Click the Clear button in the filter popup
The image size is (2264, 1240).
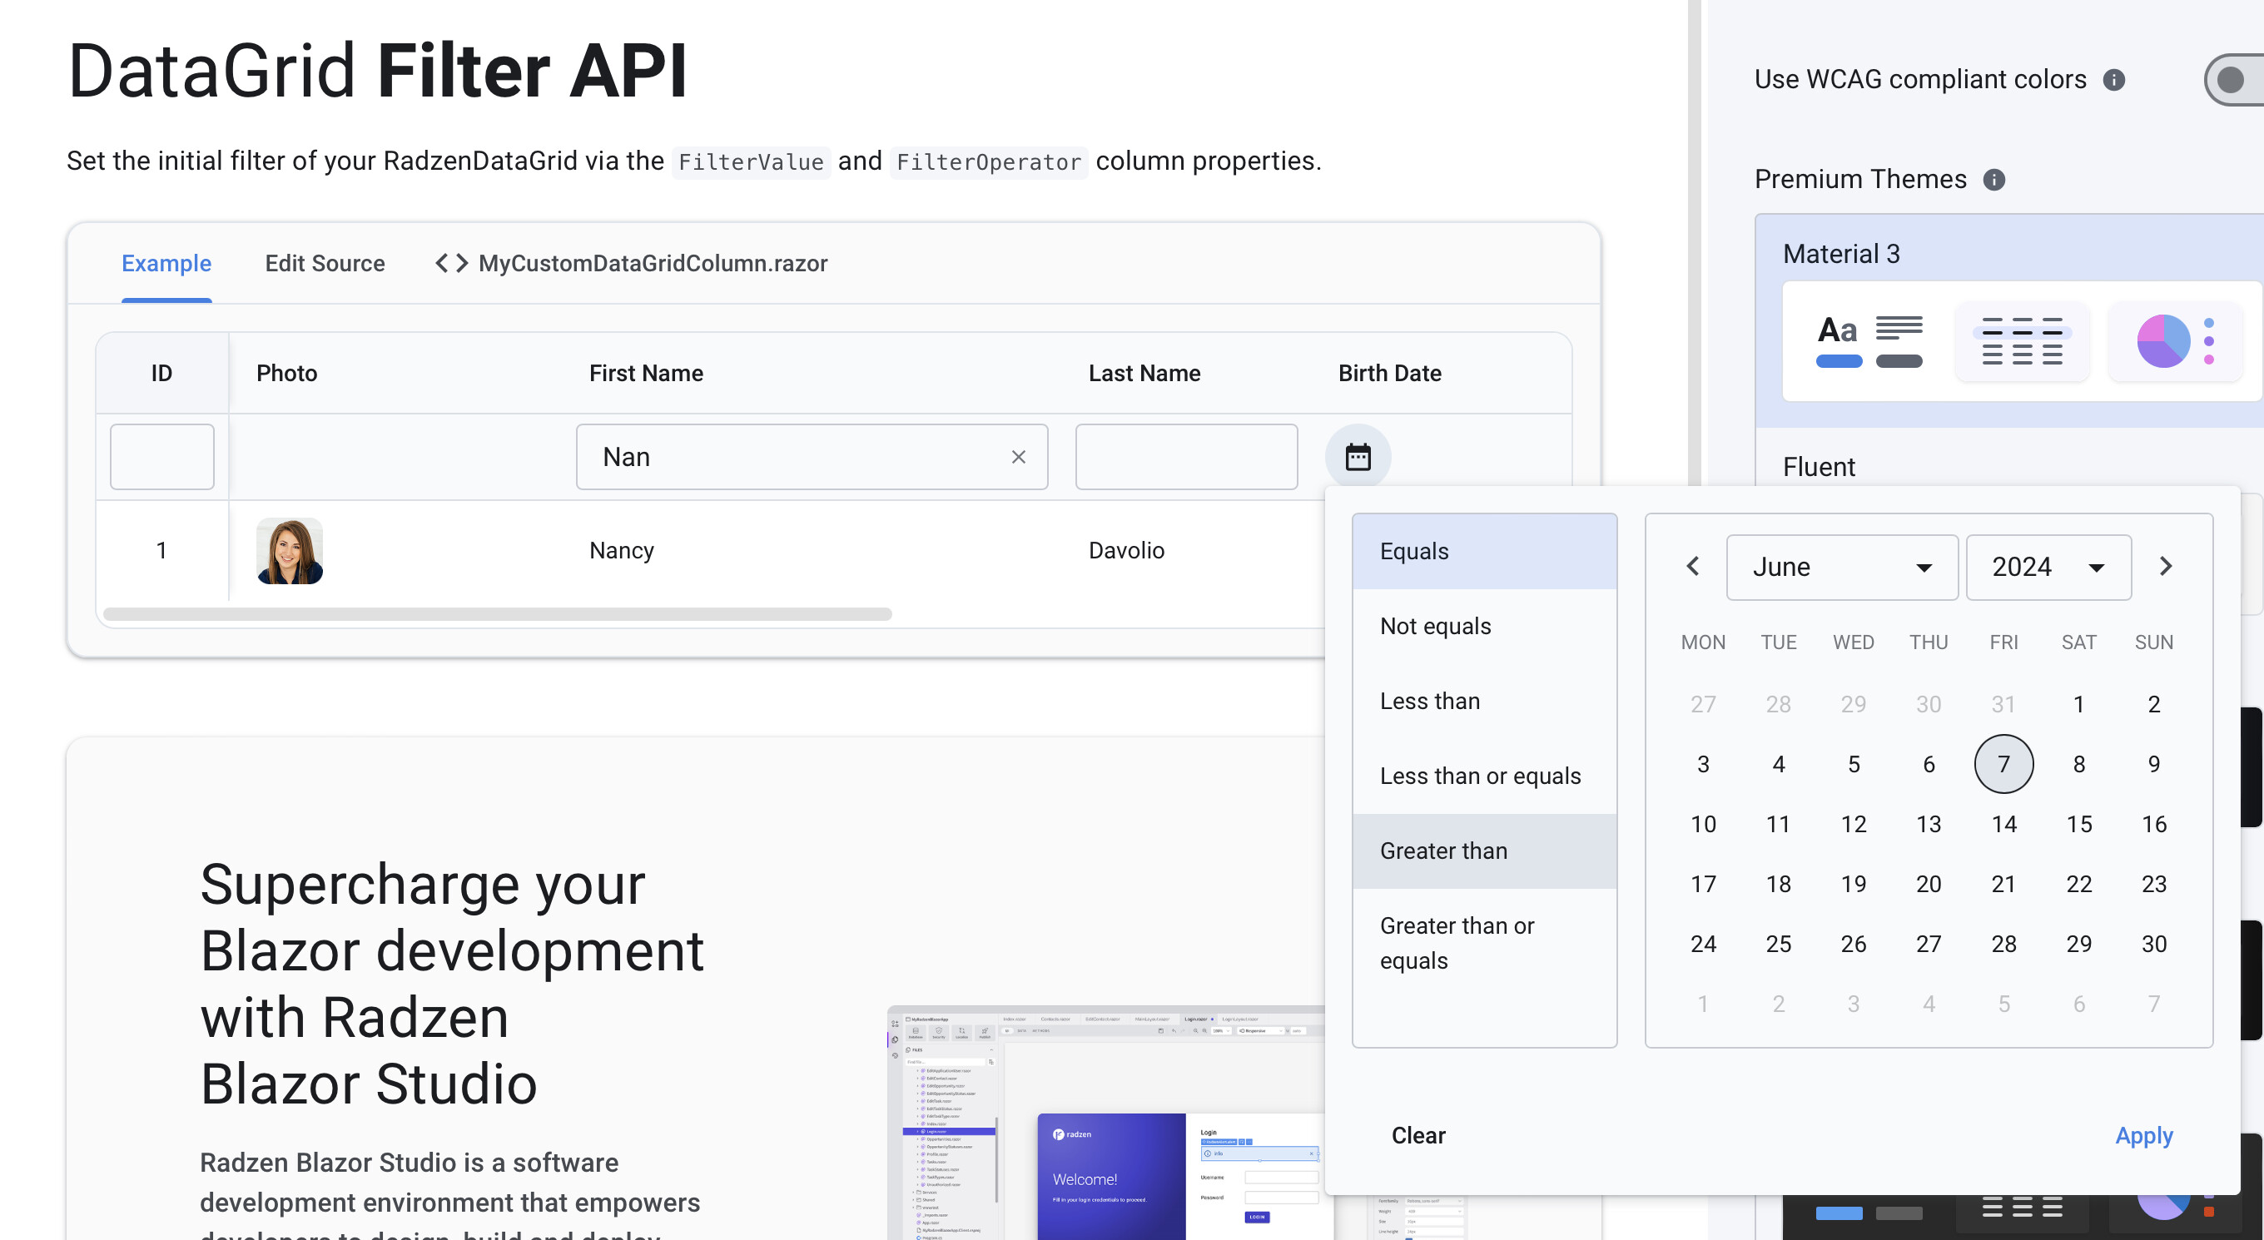point(1417,1134)
